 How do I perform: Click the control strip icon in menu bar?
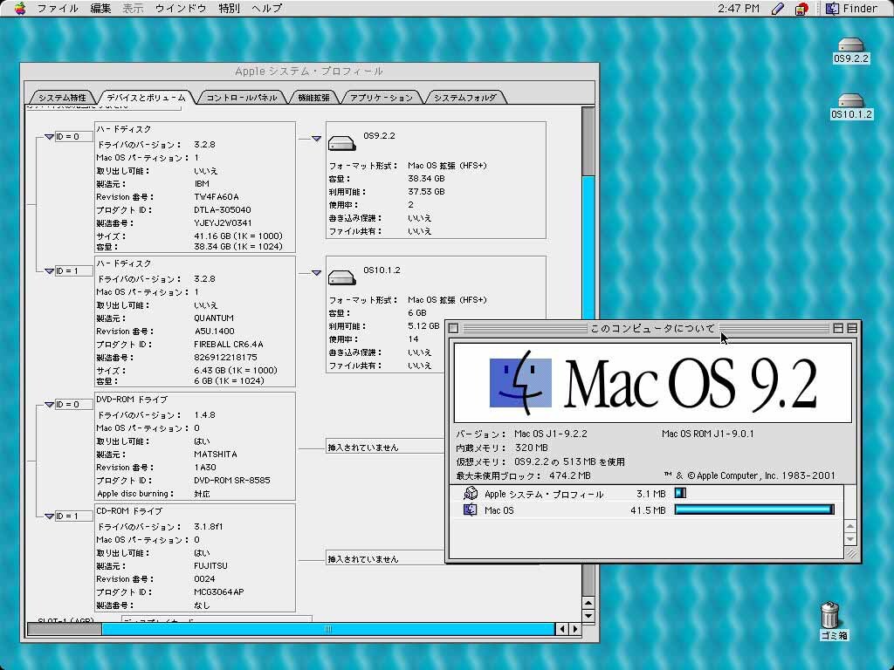(x=801, y=8)
